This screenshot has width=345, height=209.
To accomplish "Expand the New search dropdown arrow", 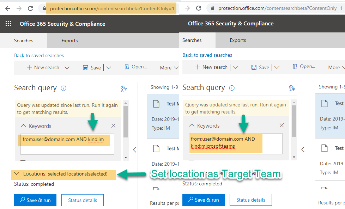I will [x=67, y=67].
